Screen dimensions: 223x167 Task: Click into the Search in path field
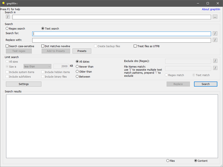coord(111,17)
